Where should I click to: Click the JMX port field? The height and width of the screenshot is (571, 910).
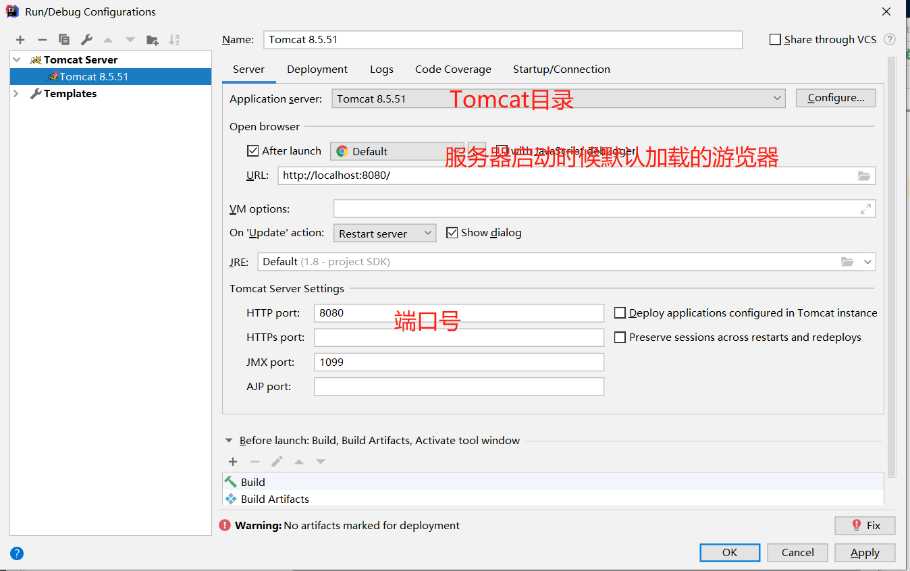[459, 362]
